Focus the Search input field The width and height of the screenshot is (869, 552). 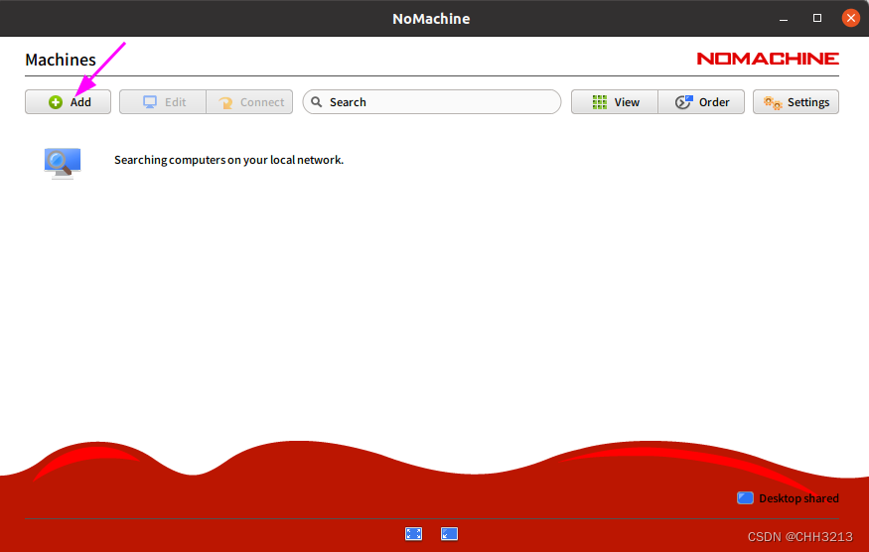(432, 102)
